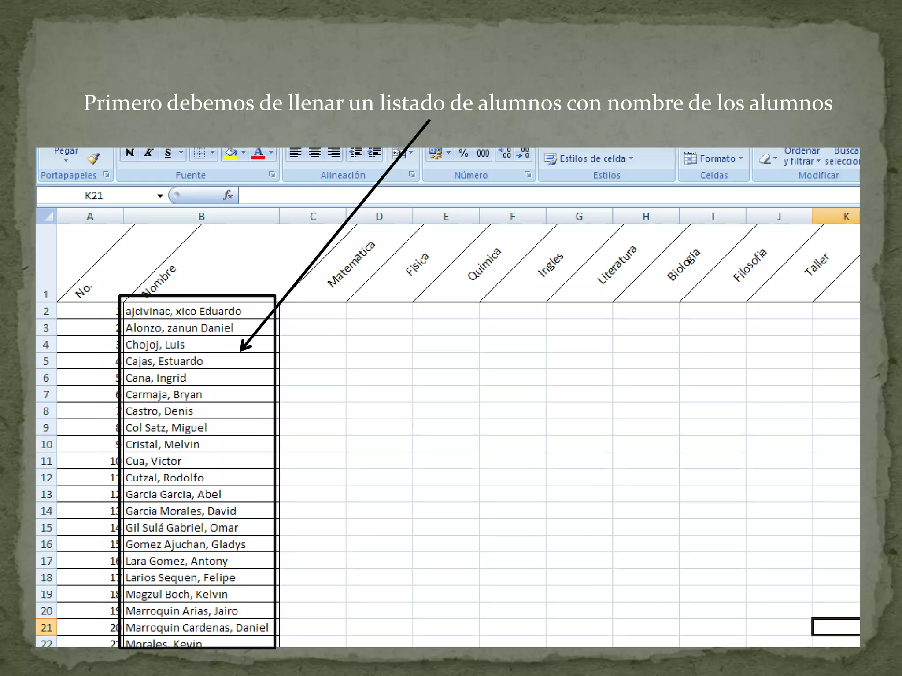Click the fill color bucket icon
The height and width of the screenshot is (676, 902).
pos(231,153)
